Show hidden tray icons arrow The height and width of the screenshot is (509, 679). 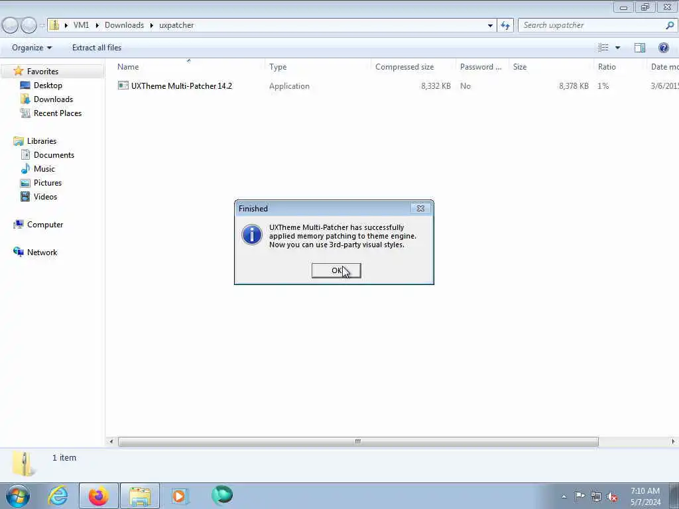click(x=564, y=497)
